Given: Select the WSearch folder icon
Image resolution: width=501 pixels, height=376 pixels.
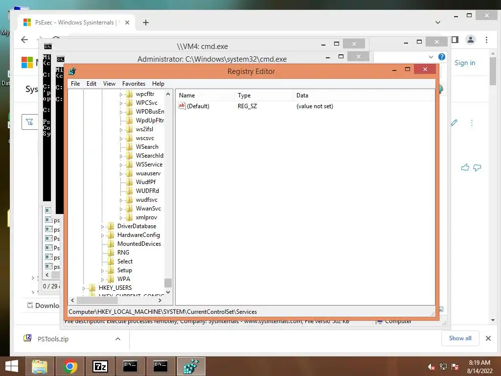Looking at the screenshot, I should 129,147.
